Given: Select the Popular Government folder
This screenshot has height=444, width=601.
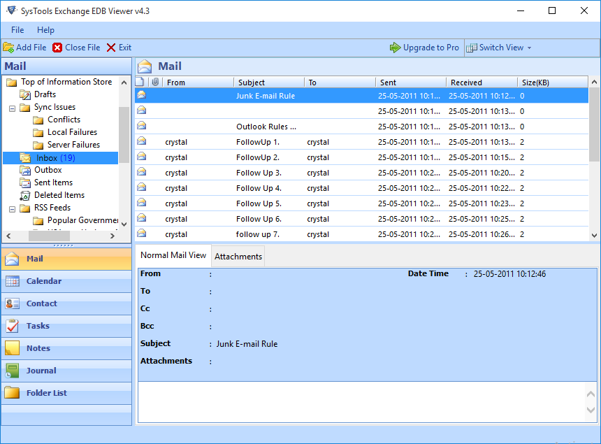Looking at the screenshot, I should [82, 220].
